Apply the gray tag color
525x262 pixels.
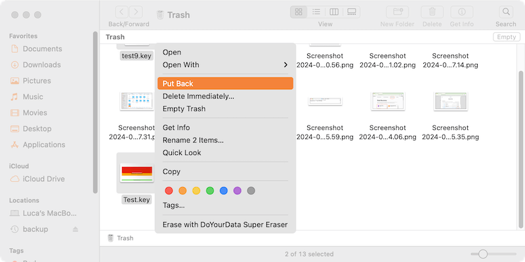tap(251, 191)
